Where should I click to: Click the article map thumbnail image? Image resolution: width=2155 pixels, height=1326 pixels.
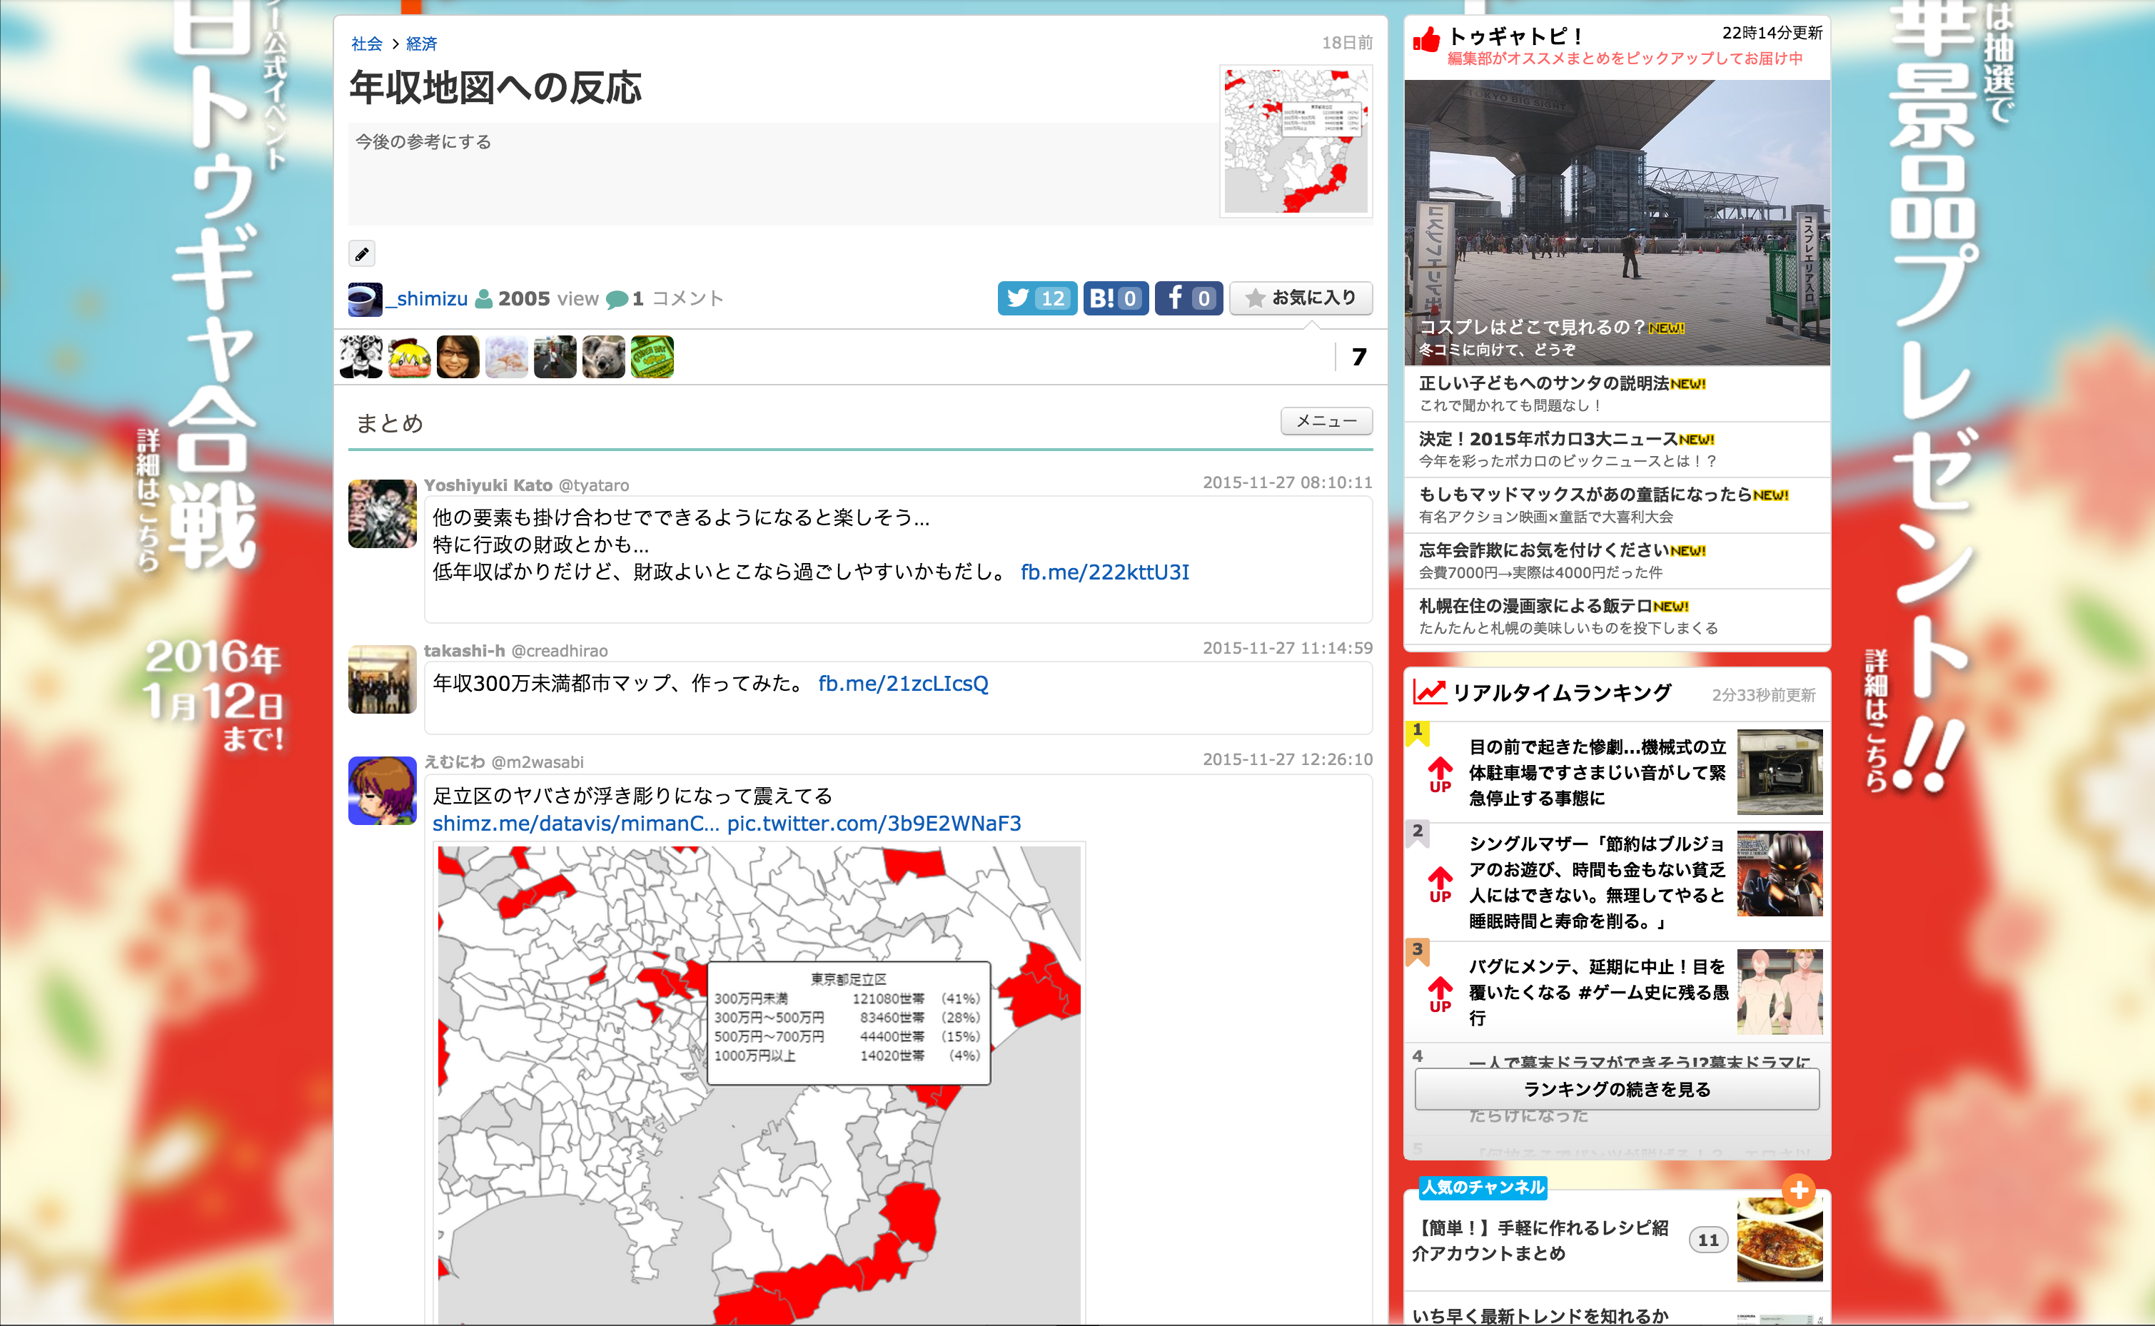pyautogui.click(x=1296, y=141)
